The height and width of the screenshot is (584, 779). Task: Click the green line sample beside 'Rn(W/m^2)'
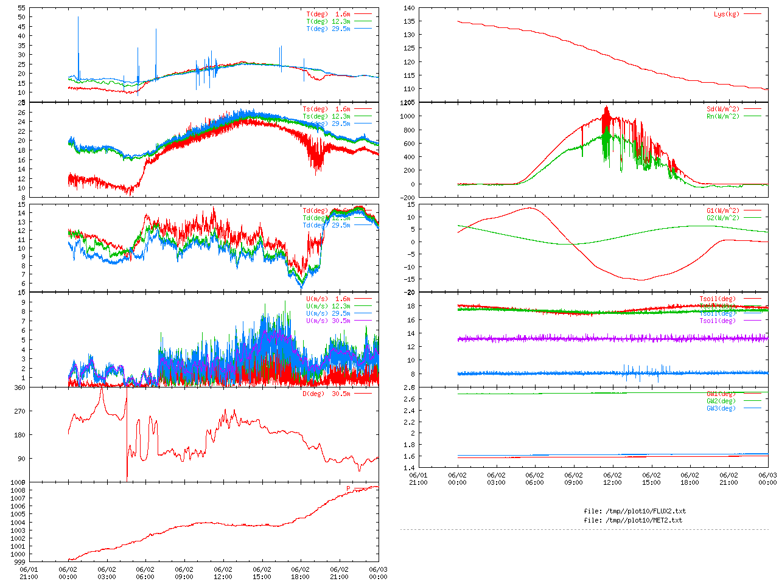(752, 116)
